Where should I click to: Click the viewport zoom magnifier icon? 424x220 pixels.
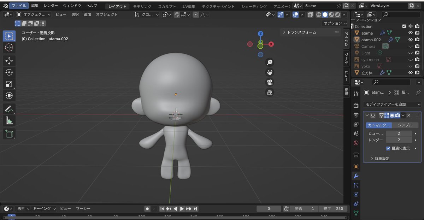270,63
